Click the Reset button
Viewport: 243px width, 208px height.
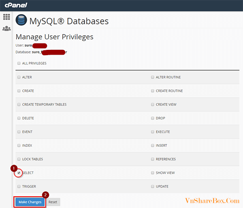point(53,202)
